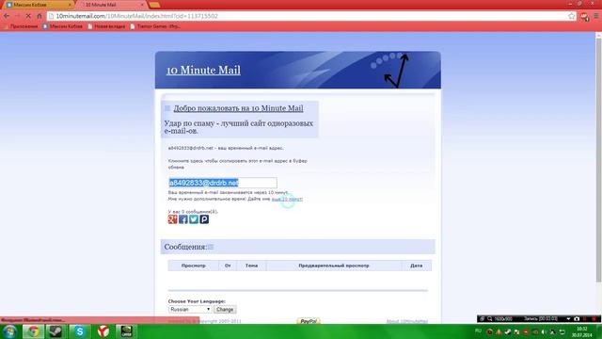
Task: Open the Windows Start button
Action: click(9, 331)
